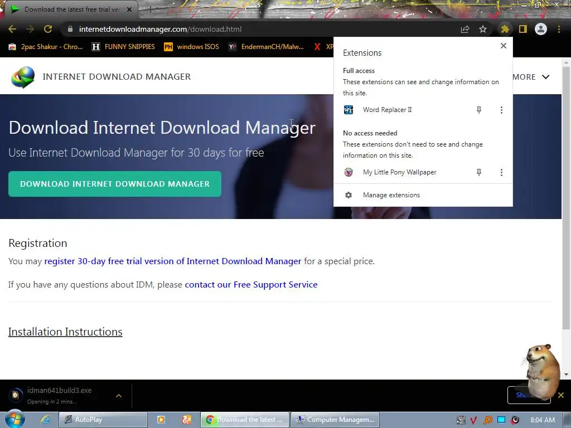
Task: Close the downloads bar
Action: point(561,395)
